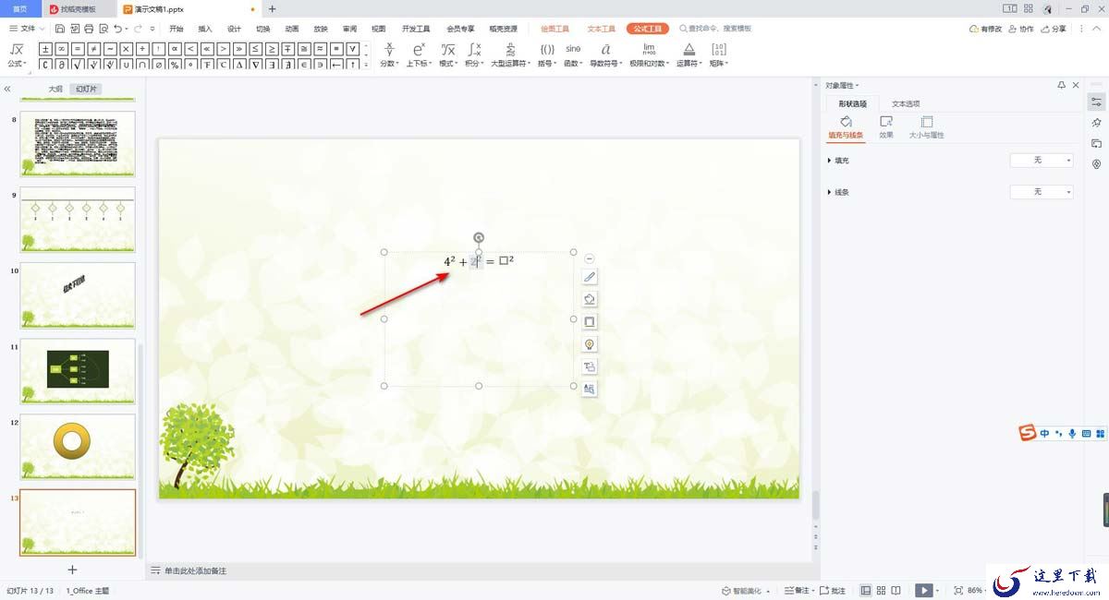Switch to slide sorter grid view
This screenshot has width=1109, height=600.
(x=882, y=590)
